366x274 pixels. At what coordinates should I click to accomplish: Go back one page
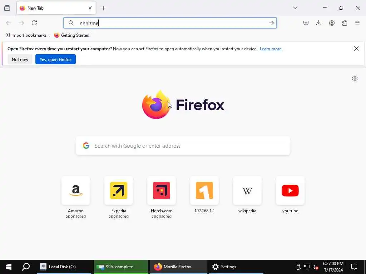[x=9, y=23]
